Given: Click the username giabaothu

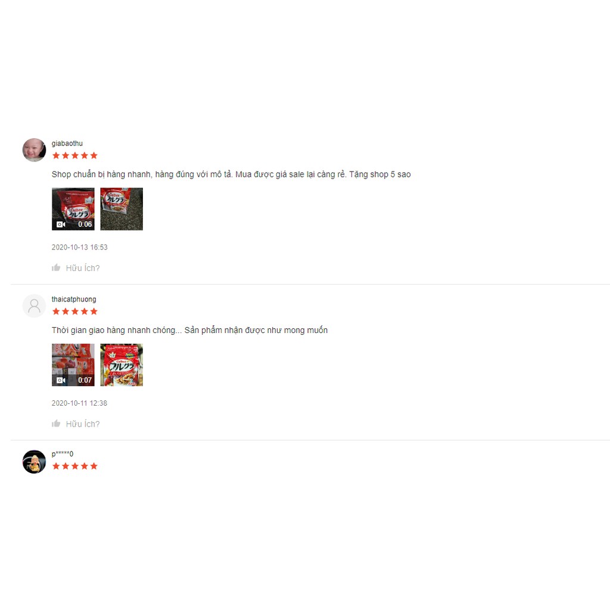Looking at the screenshot, I should pyautogui.click(x=67, y=144).
